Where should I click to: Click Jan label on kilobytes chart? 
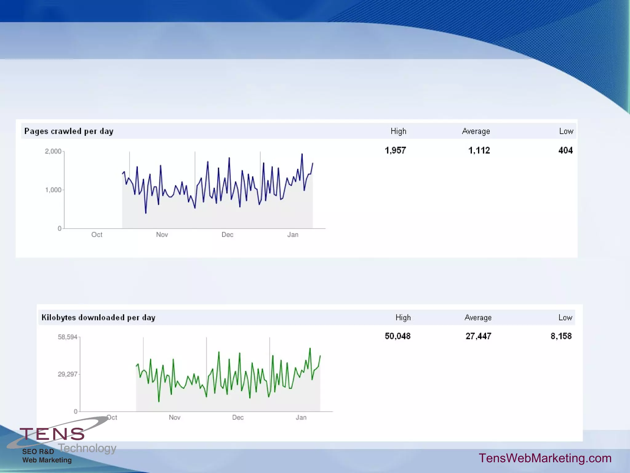(x=301, y=418)
